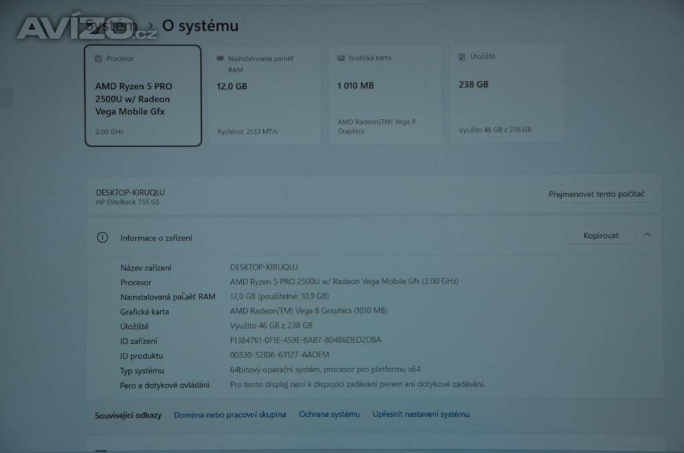Select the Procesor card
The height and width of the screenshot is (453, 684).
pyautogui.click(x=143, y=96)
